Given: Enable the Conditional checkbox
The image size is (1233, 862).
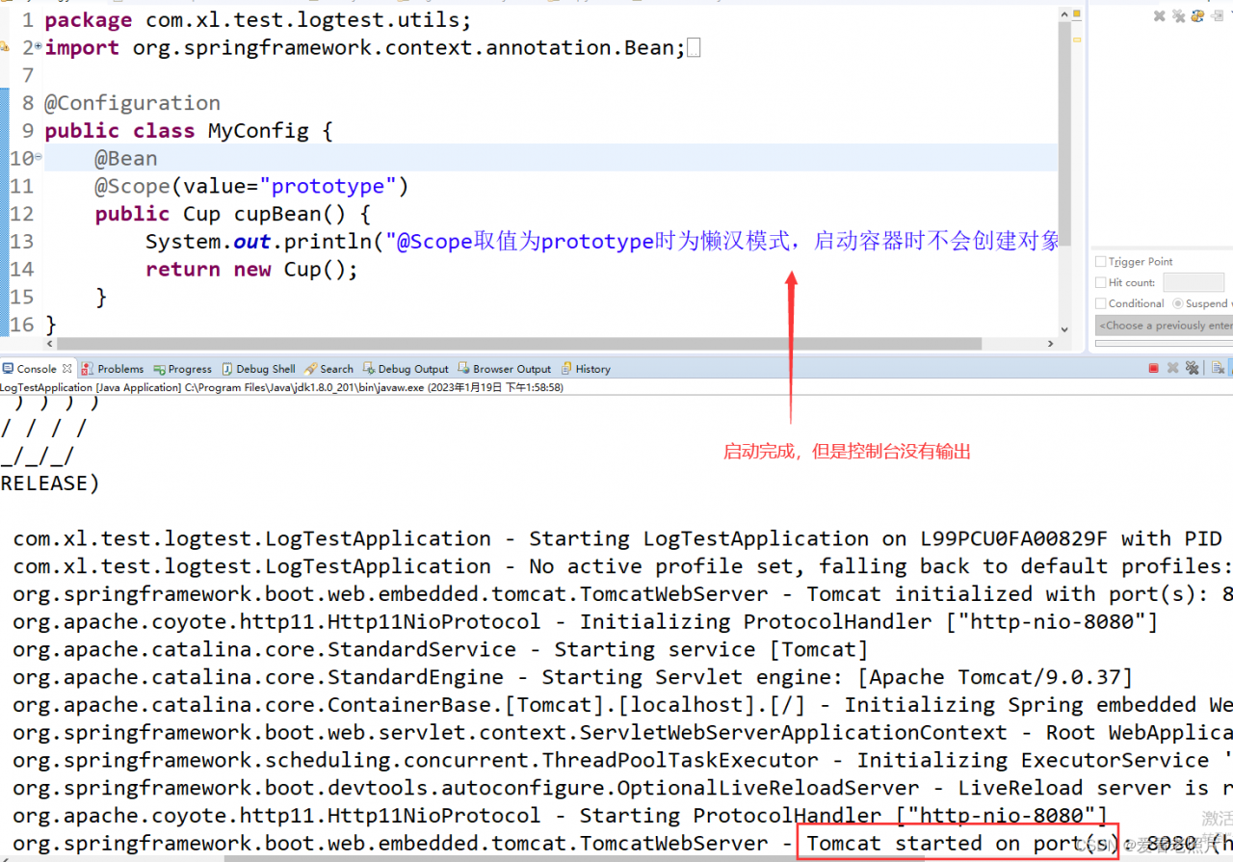Looking at the screenshot, I should [x=1101, y=303].
